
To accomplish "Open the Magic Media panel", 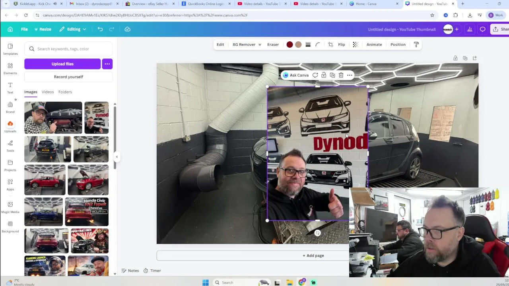I will (10, 207).
